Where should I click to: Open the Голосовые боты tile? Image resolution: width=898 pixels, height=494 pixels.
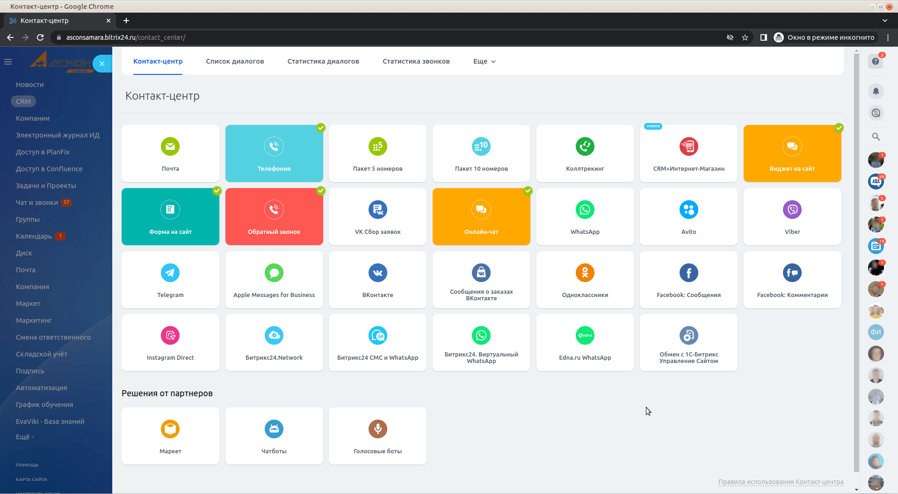[x=377, y=436]
